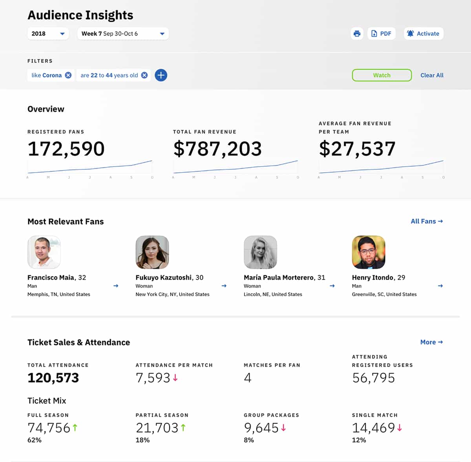Screen dimensions: 471x462
Task: Remove the 'like Corona' filter
Action: (x=68, y=75)
